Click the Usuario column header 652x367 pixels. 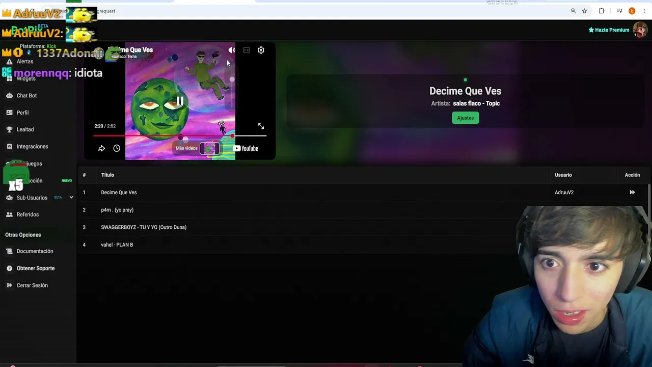[x=563, y=175]
